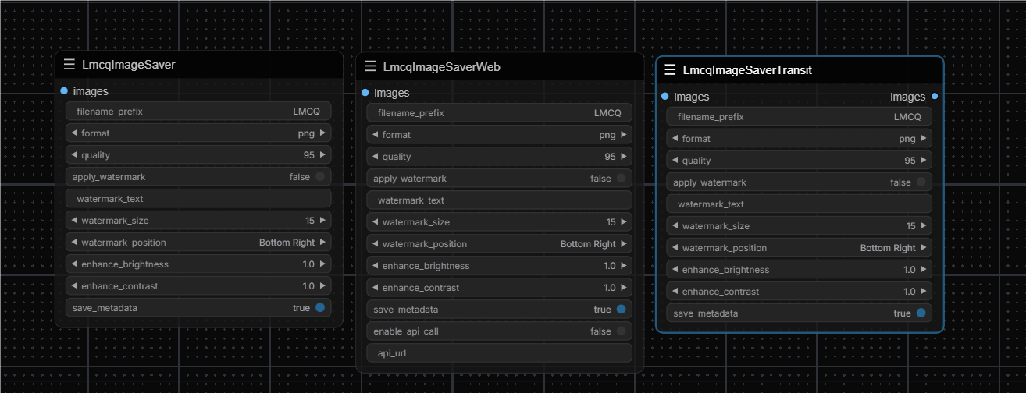This screenshot has width=1026, height=393.
Task: Increase watermark_size in LmcqImageSaver
Action: click(322, 221)
